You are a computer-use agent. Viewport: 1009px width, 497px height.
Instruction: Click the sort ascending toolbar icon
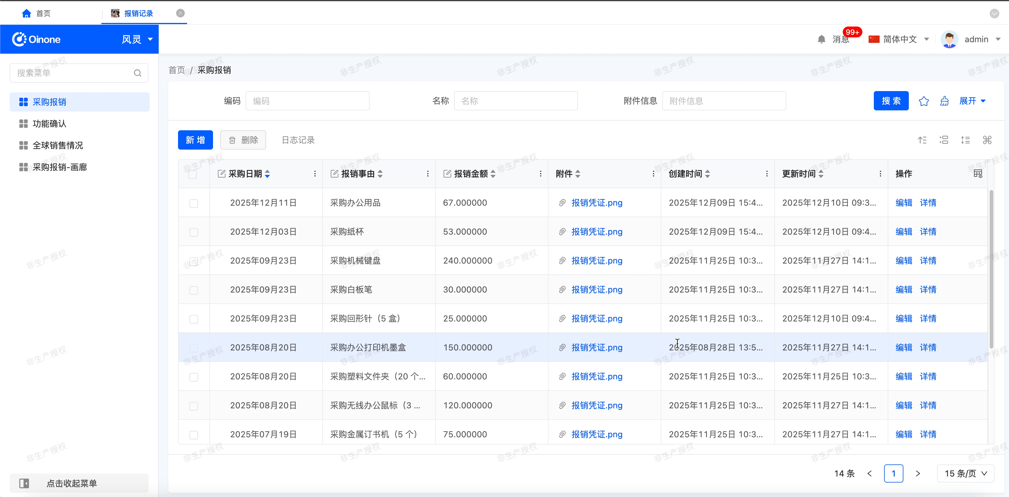point(922,140)
